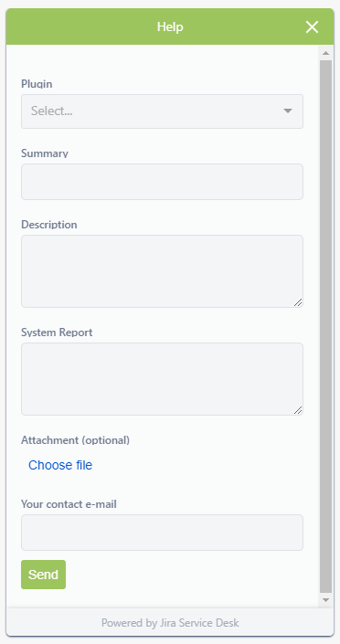Choose file for attachment
This screenshot has width=340, height=644.
coord(60,465)
